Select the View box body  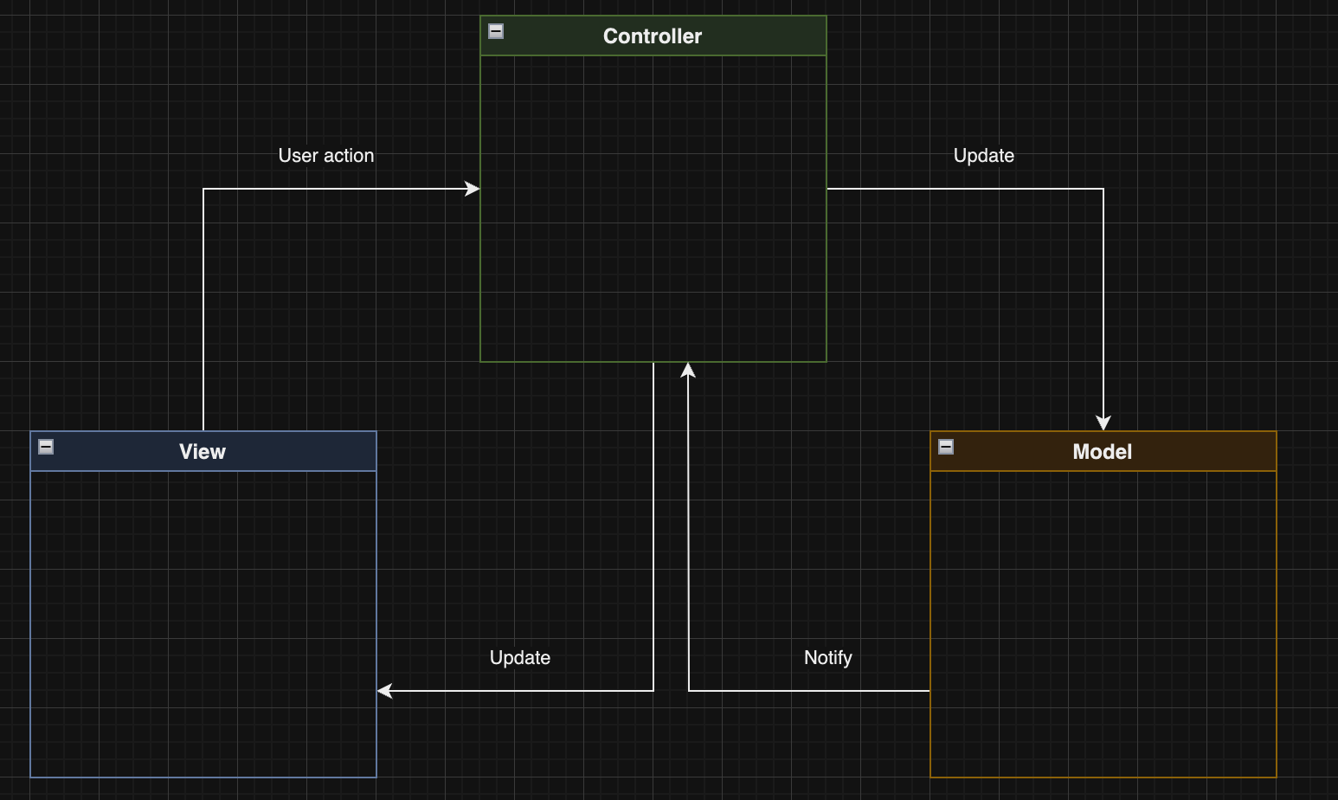coord(203,624)
